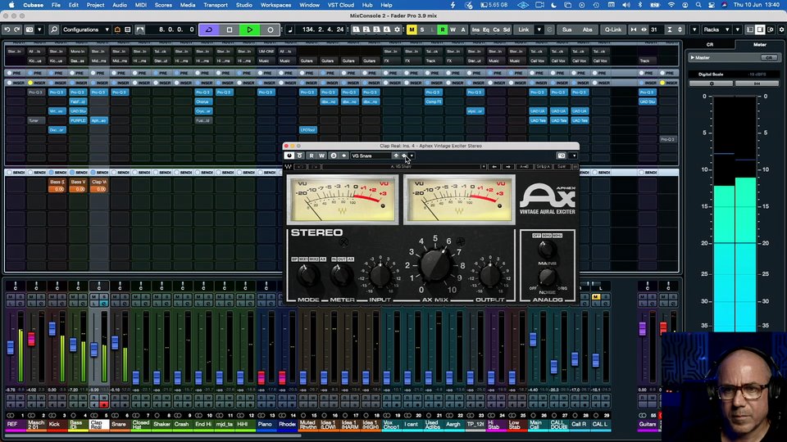The height and width of the screenshot is (442, 787).
Task: Bypass all EQs with Eq button
Action: point(486,29)
